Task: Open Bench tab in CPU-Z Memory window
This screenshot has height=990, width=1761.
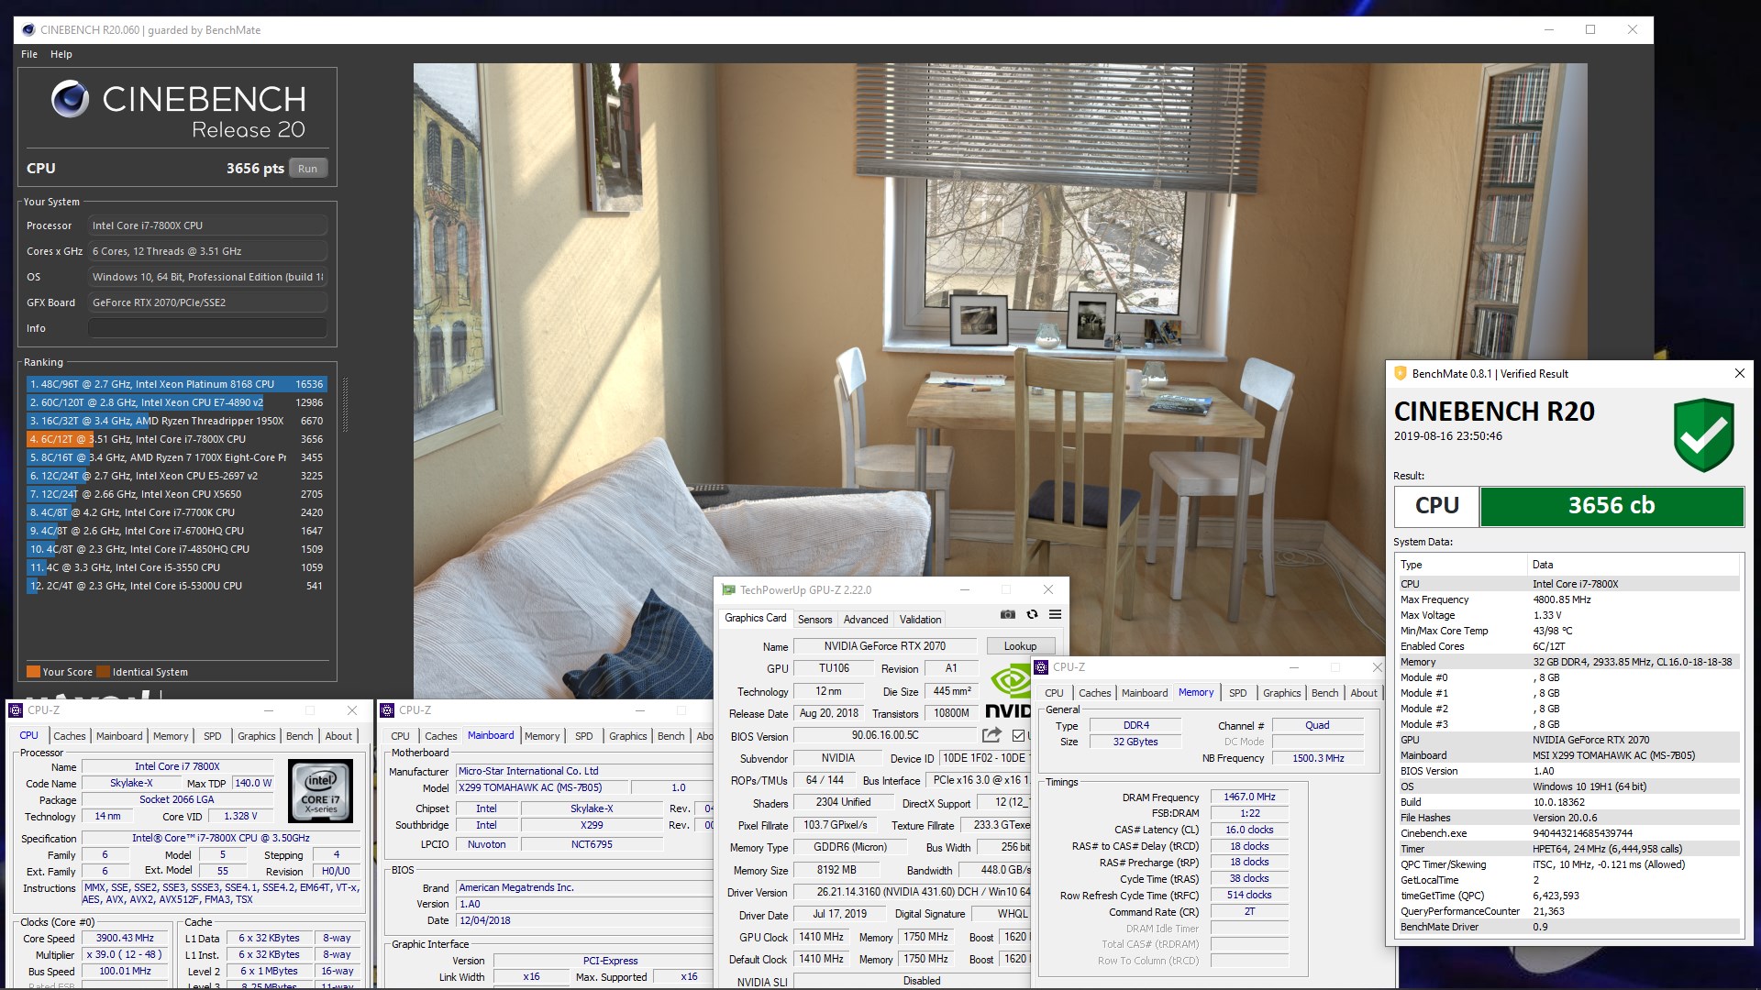Action: tap(1324, 693)
